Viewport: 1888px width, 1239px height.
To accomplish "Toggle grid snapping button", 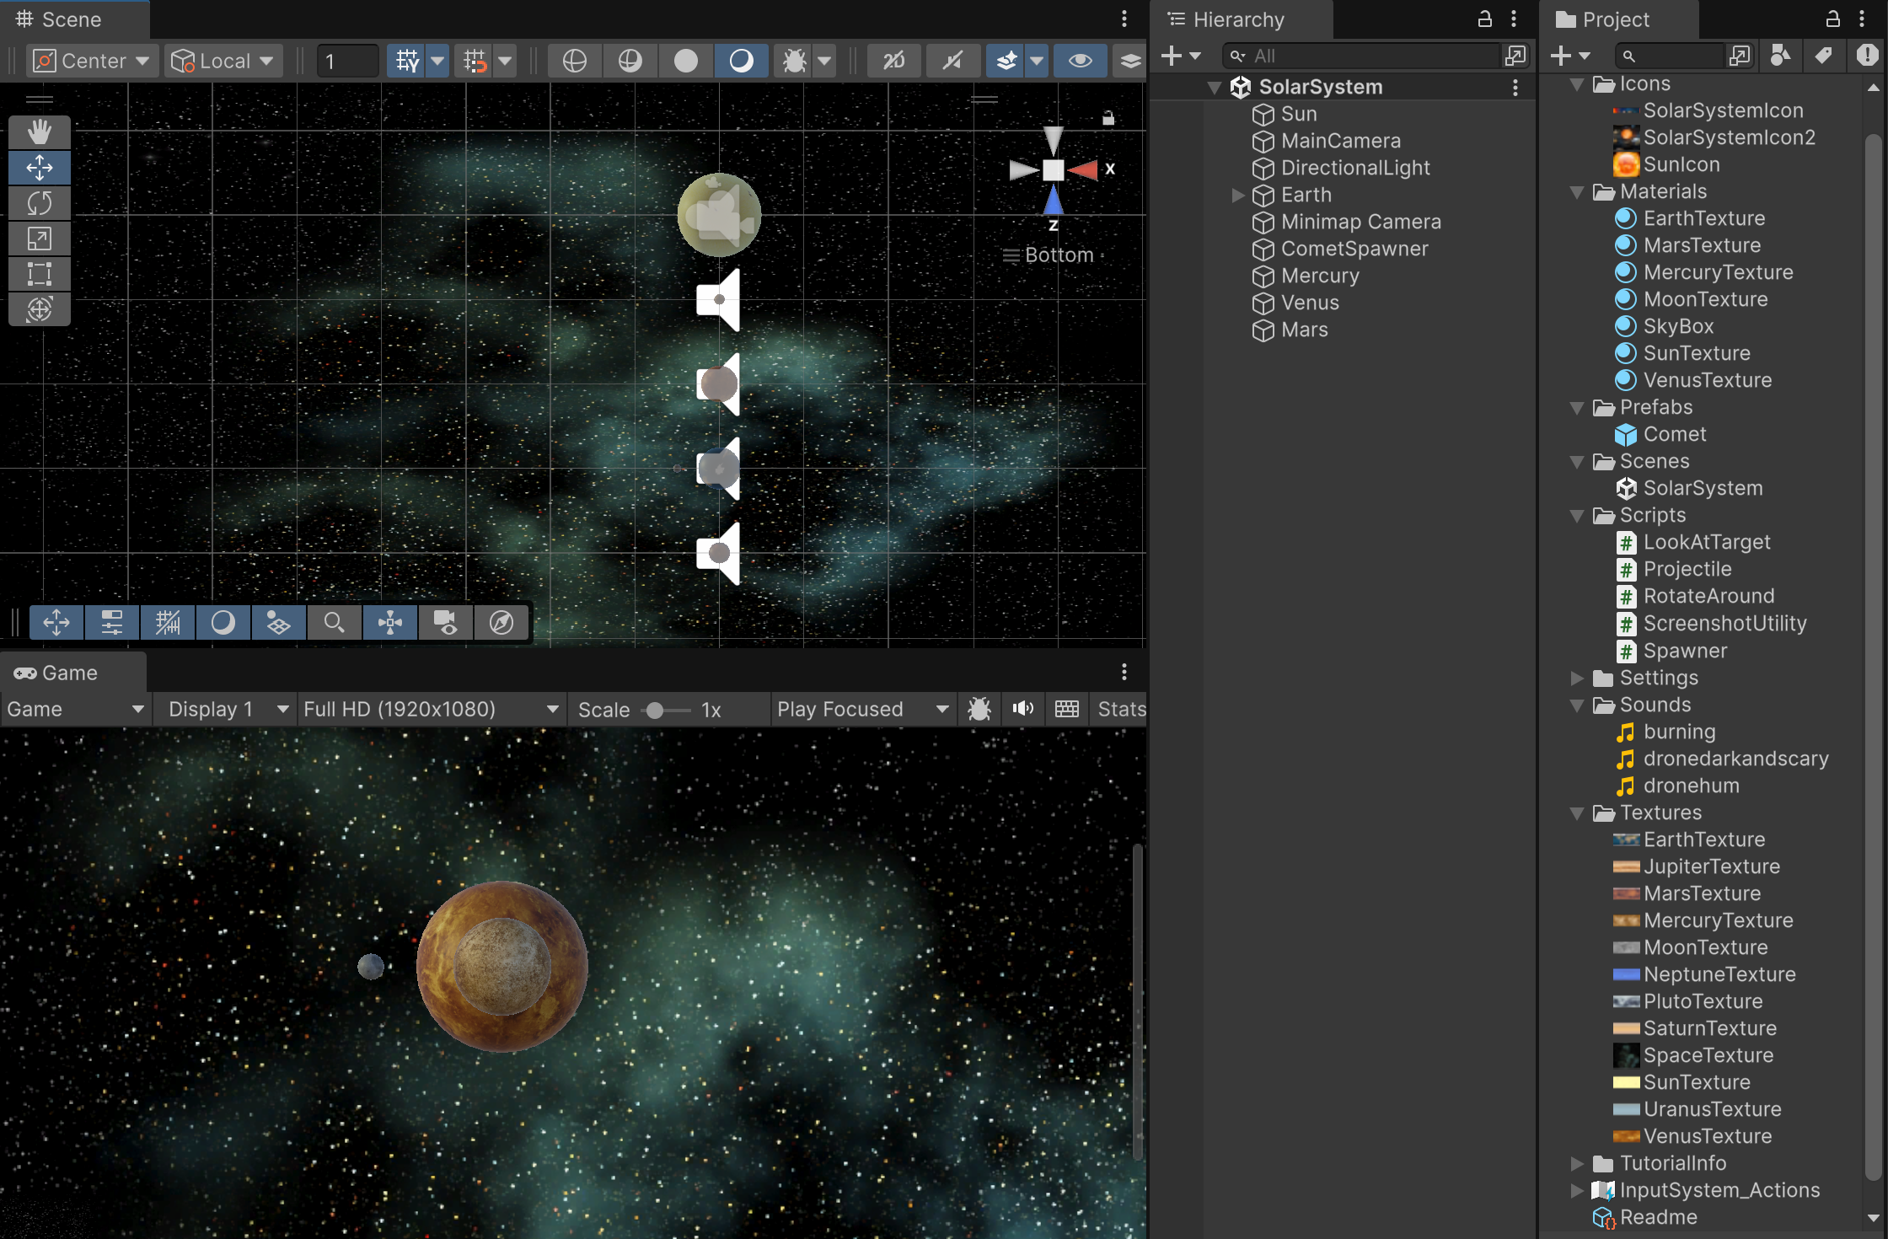I will coord(475,61).
